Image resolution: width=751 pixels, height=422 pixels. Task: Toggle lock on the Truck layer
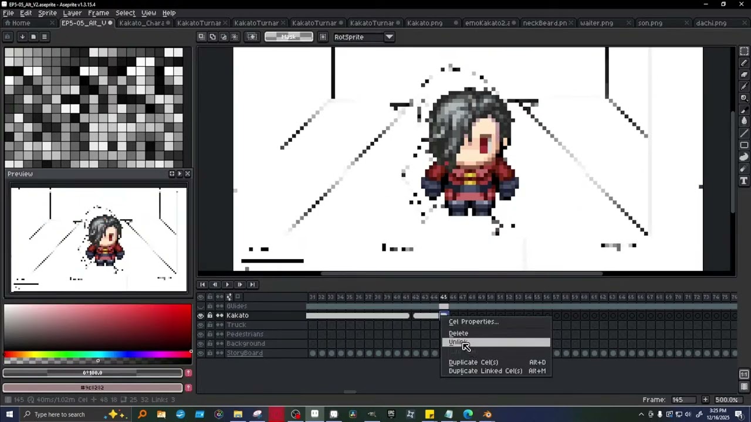click(210, 325)
